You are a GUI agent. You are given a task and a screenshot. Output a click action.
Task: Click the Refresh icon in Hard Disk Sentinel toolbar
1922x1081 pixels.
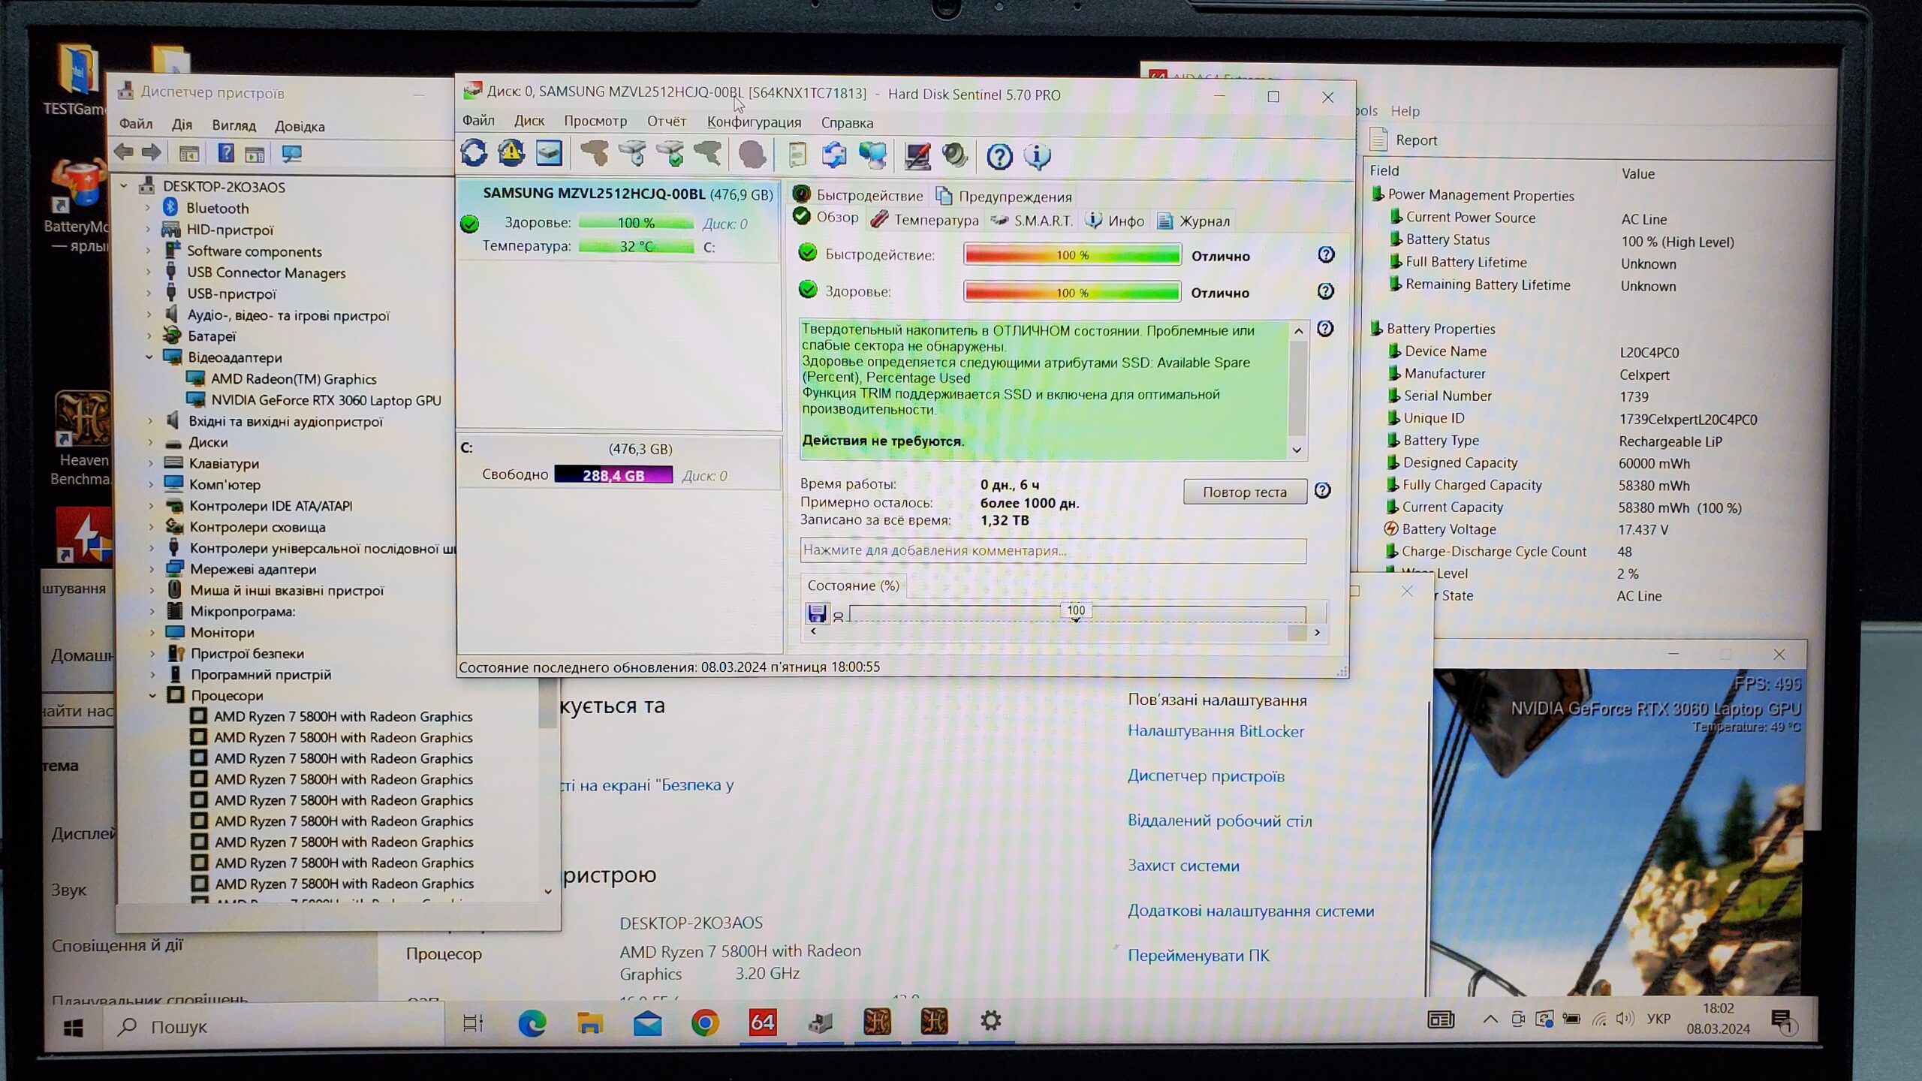(x=474, y=154)
